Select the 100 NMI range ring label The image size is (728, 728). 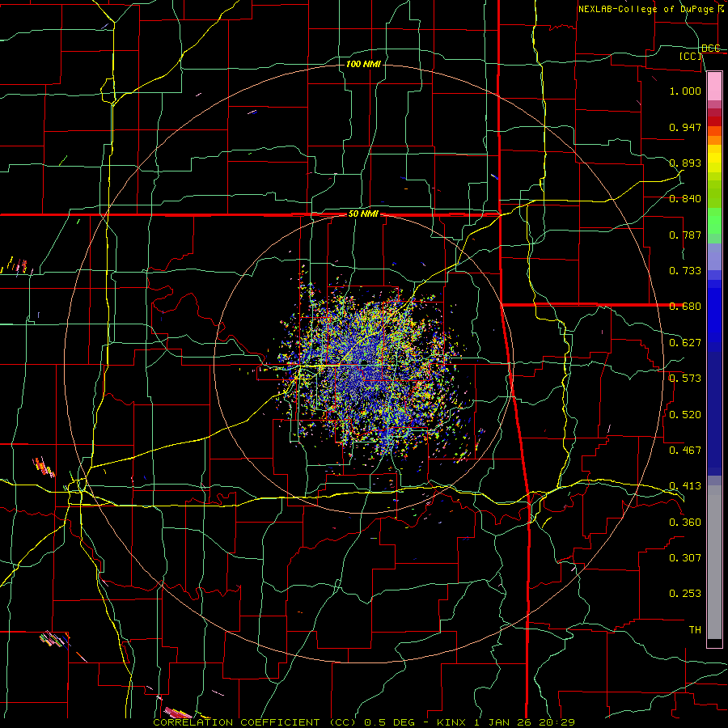click(363, 64)
